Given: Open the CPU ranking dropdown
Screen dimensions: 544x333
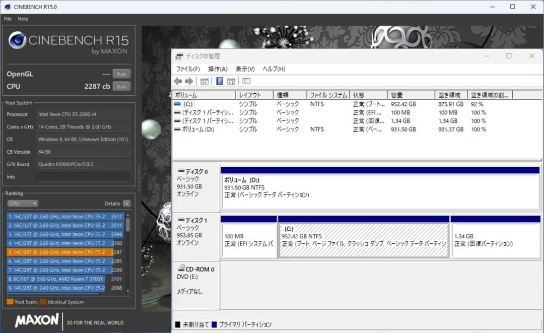Looking at the screenshot, I should (x=22, y=203).
